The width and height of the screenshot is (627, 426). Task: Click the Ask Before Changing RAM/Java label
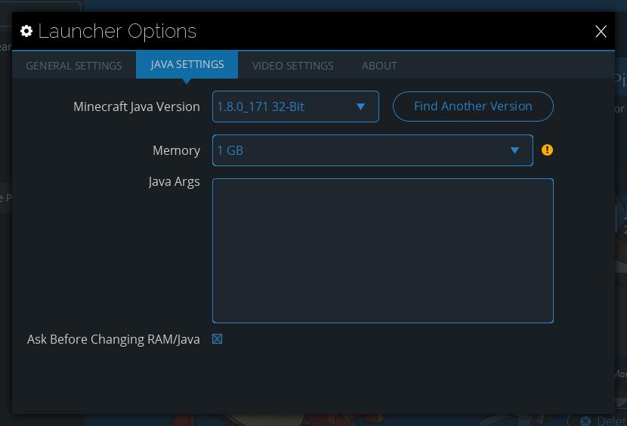(113, 339)
